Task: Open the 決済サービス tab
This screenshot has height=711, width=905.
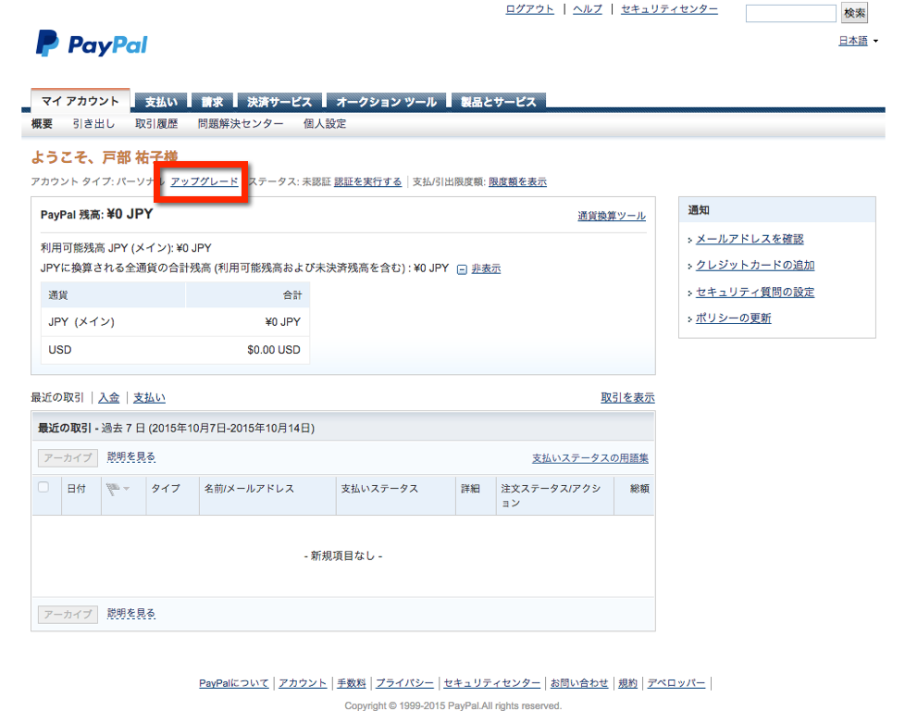Action: point(279,102)
